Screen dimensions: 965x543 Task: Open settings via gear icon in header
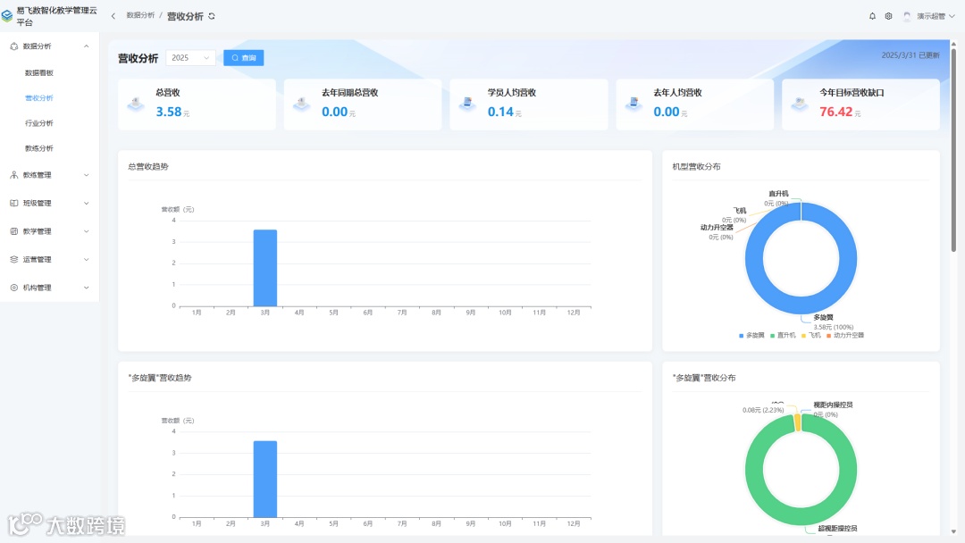[889, 16]
